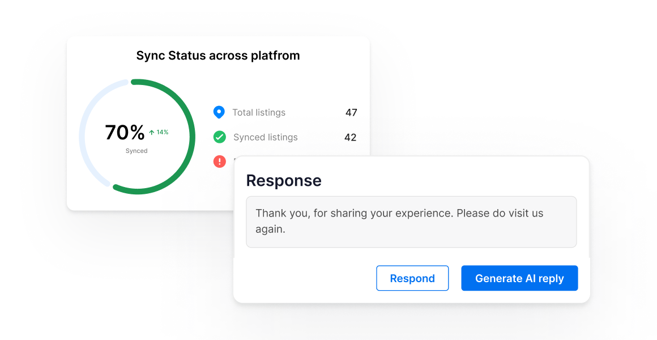
Task: Click the 14% increase indicator
Action: pyautogui.click(x=159, y=132)
